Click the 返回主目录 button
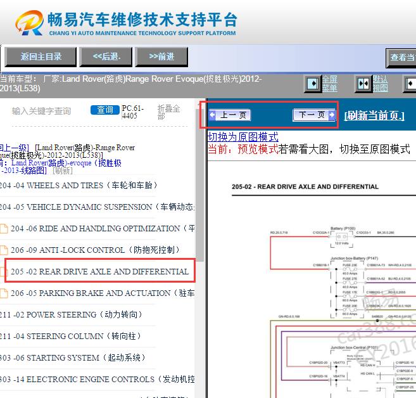The width and height of the screenshot is (416, 398). (41, 57)
